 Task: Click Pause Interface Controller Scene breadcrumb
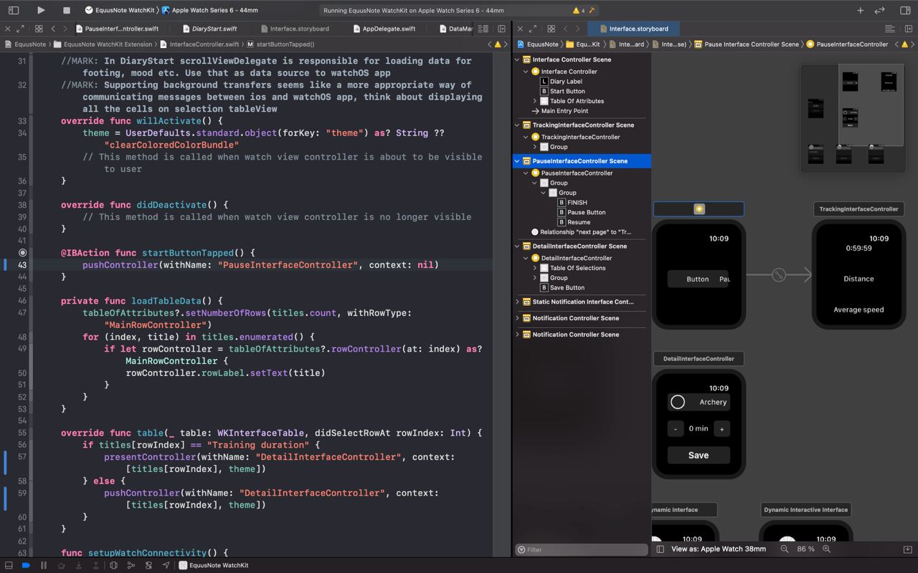coord(745,44)
